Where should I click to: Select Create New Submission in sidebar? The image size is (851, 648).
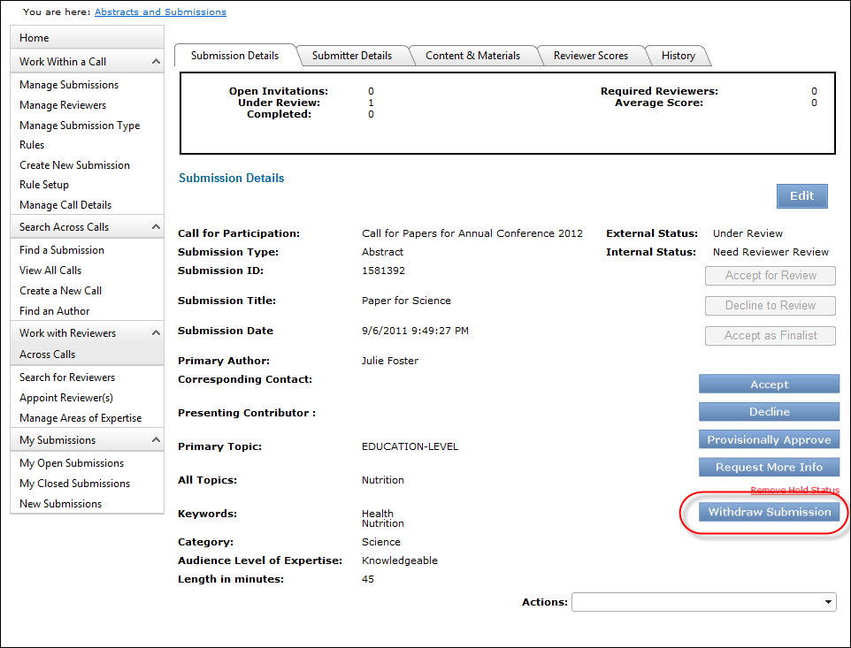(75, 164)
